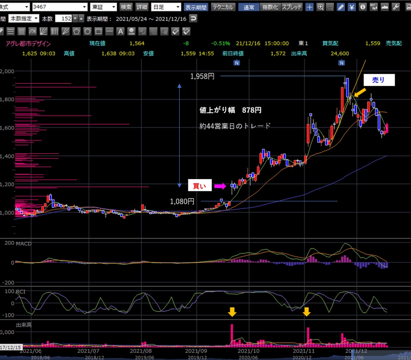
Task: Click the zoom in magnifier icon
Action: click(x=320, y=7)
